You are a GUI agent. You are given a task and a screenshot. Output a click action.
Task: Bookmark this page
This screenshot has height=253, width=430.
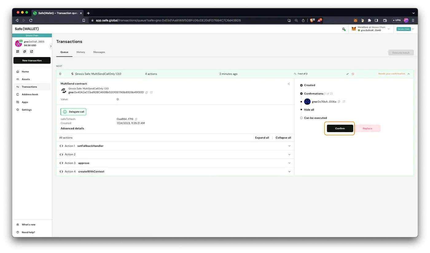(x=84, y=20)
